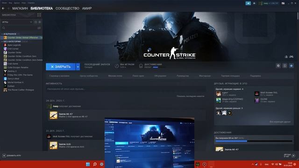Open the library grid view icon
The width and height of the screenshot is (299, 168).
coord(39,15)
